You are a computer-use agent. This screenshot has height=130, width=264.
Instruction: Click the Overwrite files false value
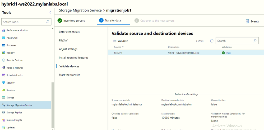tap(214, 104)
